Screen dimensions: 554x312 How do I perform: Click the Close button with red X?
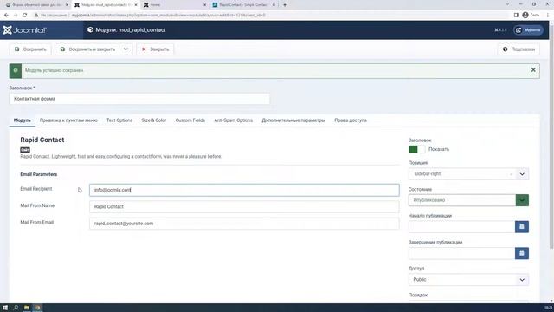155,49
